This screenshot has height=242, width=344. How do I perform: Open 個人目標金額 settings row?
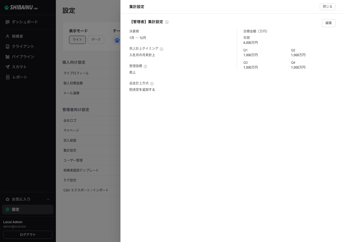pos(91,83)
